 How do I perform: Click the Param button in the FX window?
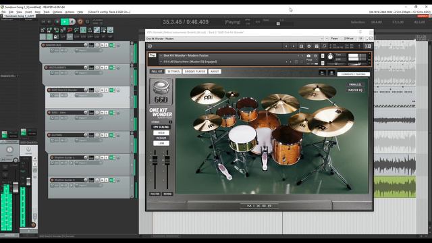[x=334, y=38]
